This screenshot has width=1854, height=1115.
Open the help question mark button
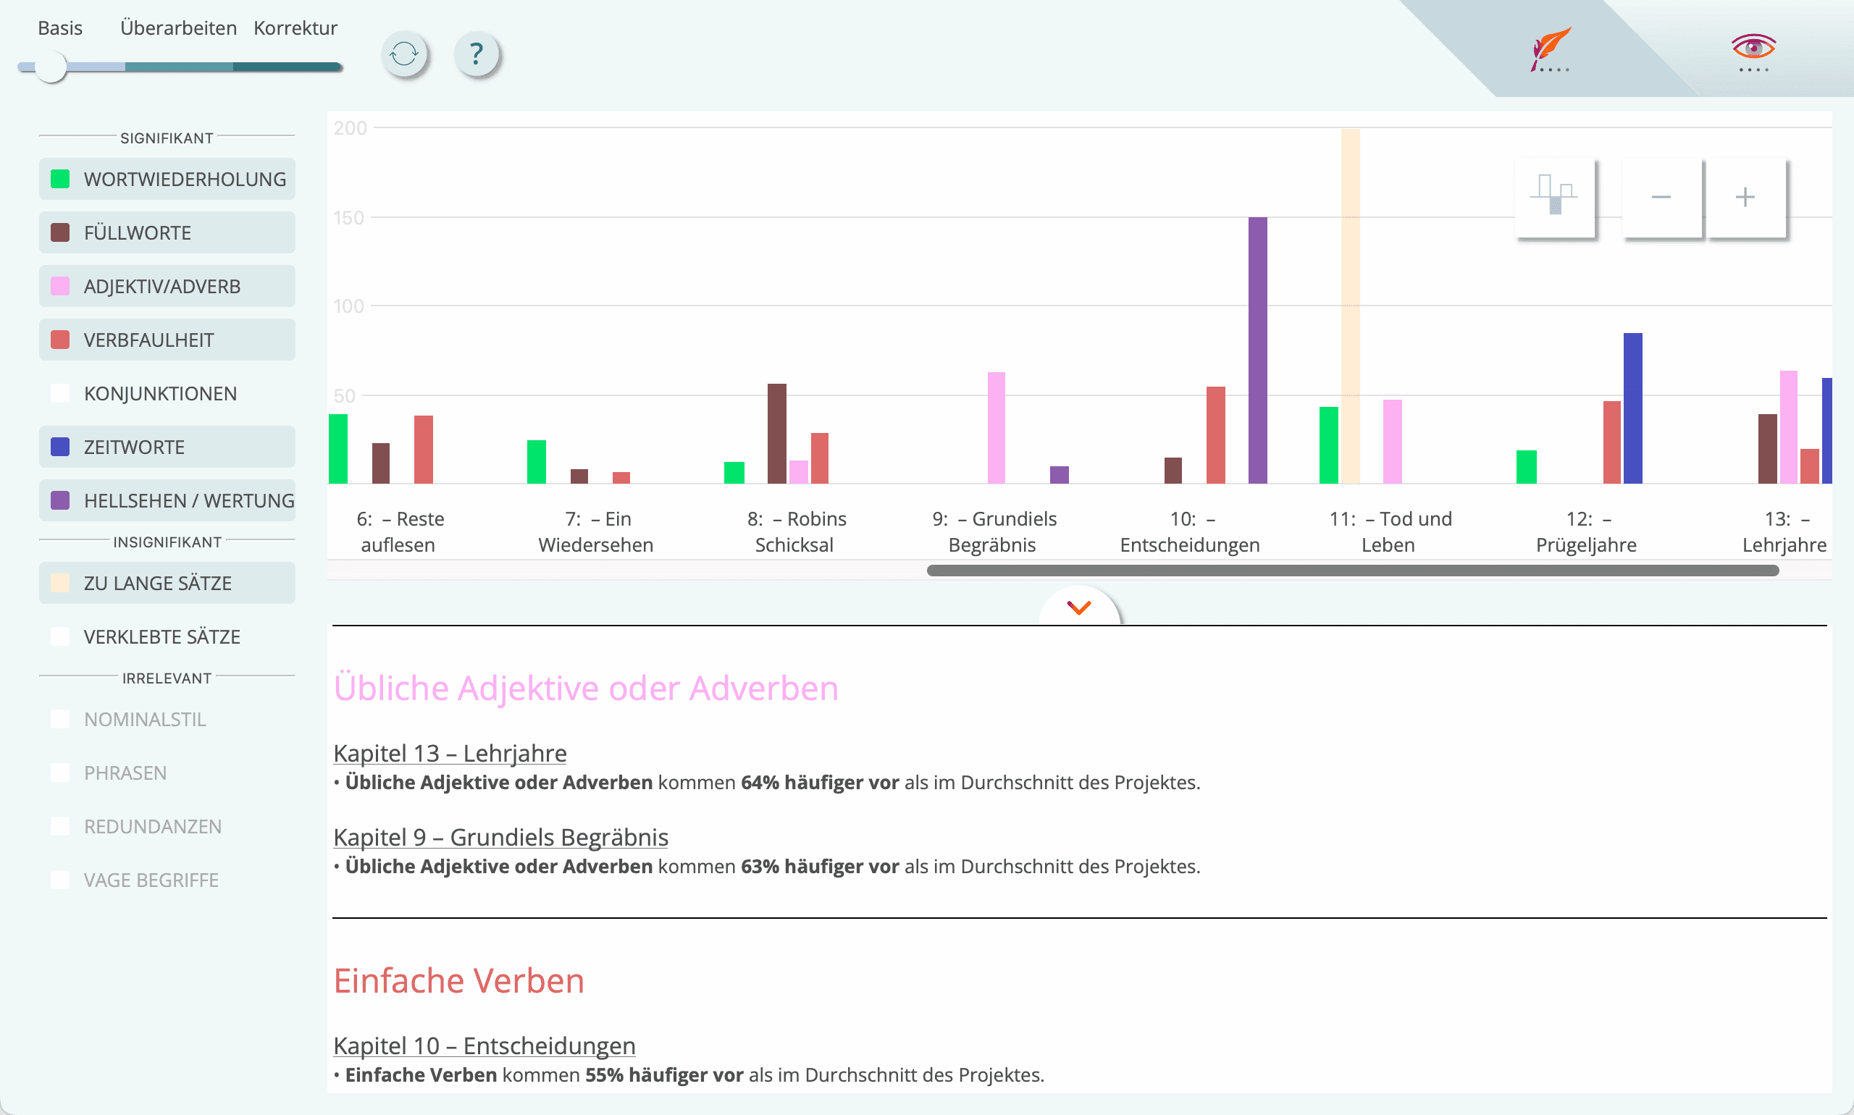477,54
